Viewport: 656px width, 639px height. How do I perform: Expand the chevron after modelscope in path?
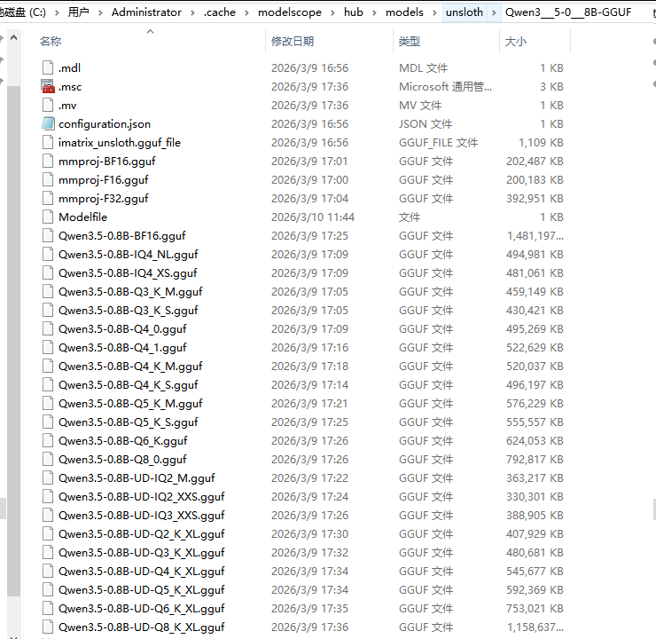[x=332, y=12]
